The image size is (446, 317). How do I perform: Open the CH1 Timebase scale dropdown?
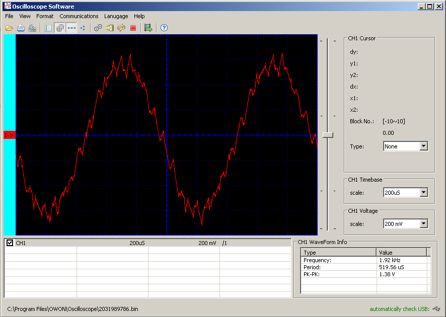coord(423,193)
